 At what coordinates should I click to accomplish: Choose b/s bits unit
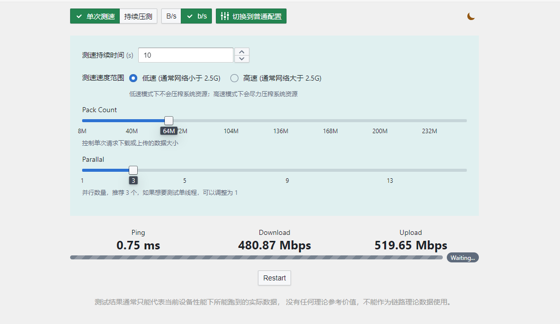point(196,17)
